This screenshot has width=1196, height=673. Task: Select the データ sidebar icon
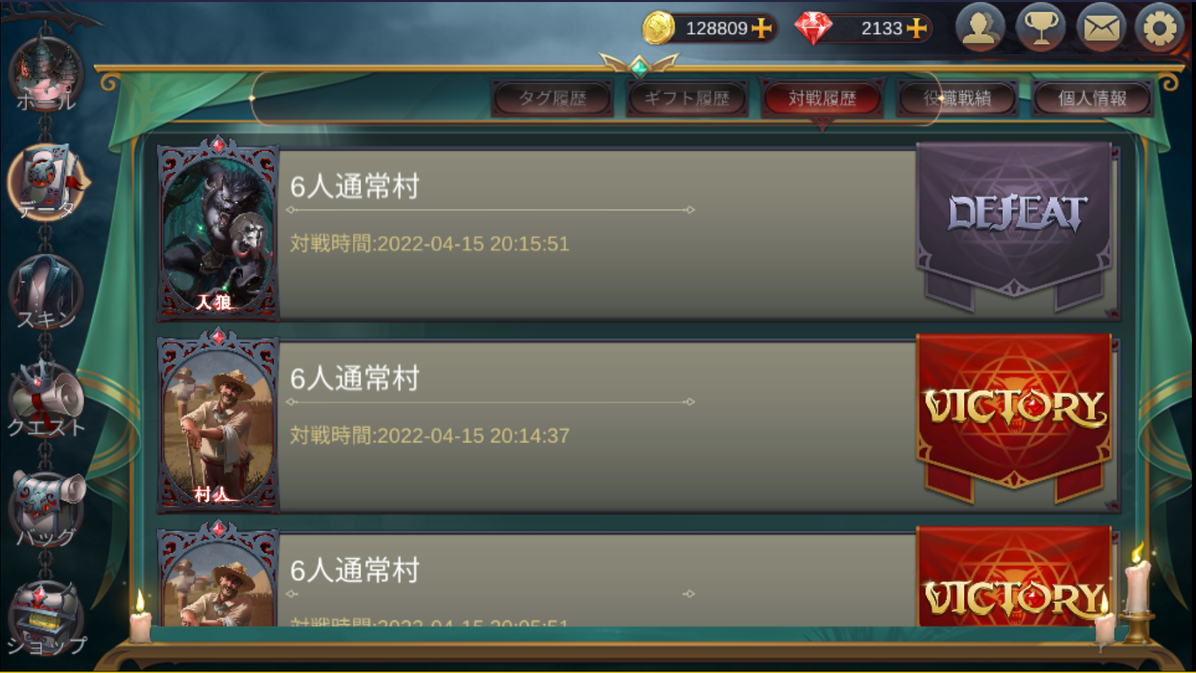click(x=46, y=182)
